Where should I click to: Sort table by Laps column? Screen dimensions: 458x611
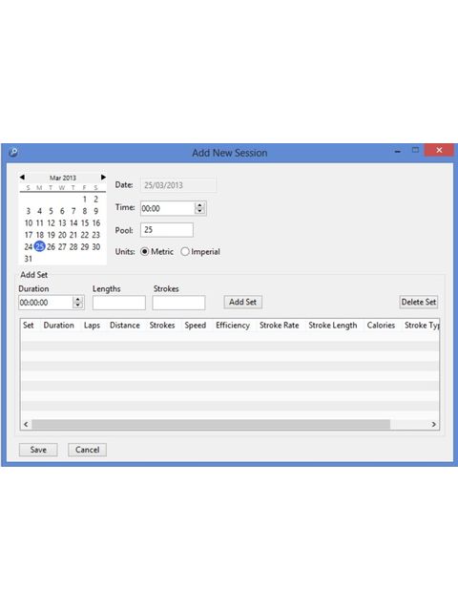pos(92,326)
